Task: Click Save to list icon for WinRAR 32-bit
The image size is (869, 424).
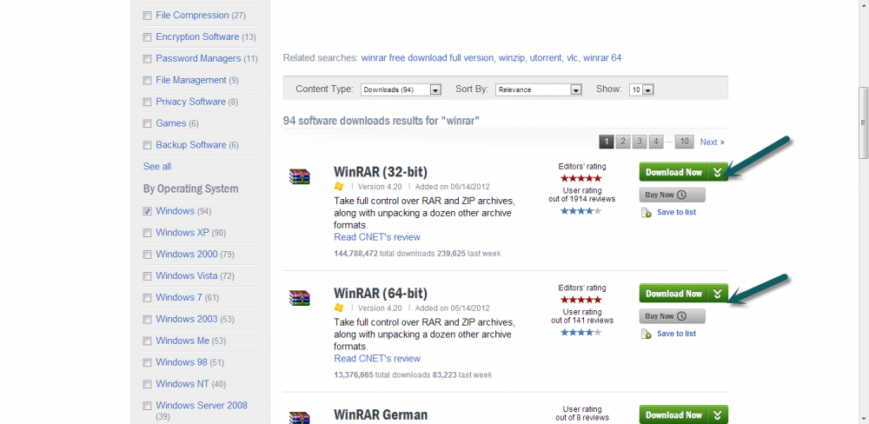Action: tap(646, 213)
